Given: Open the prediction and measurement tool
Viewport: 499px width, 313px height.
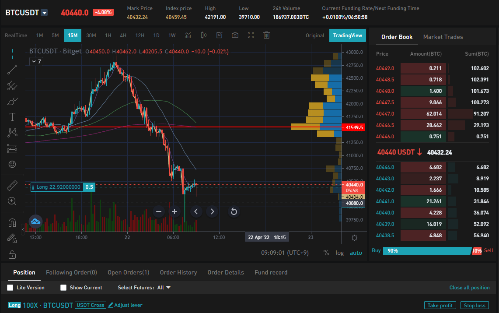Looking at the screenshot, I should [12, 148].
